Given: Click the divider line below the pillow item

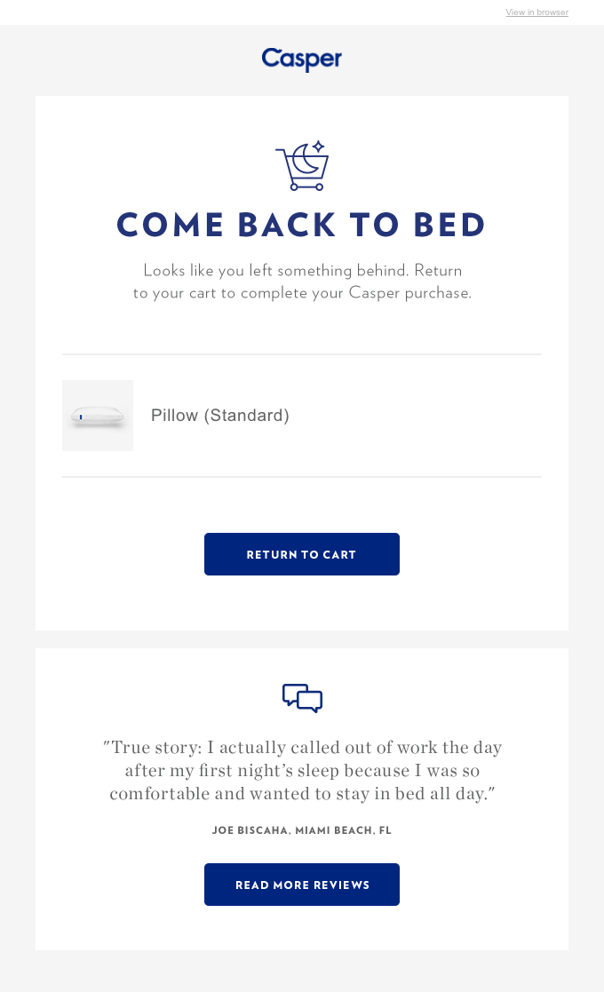Looking at the screenshot, I should tap(302, 477).
